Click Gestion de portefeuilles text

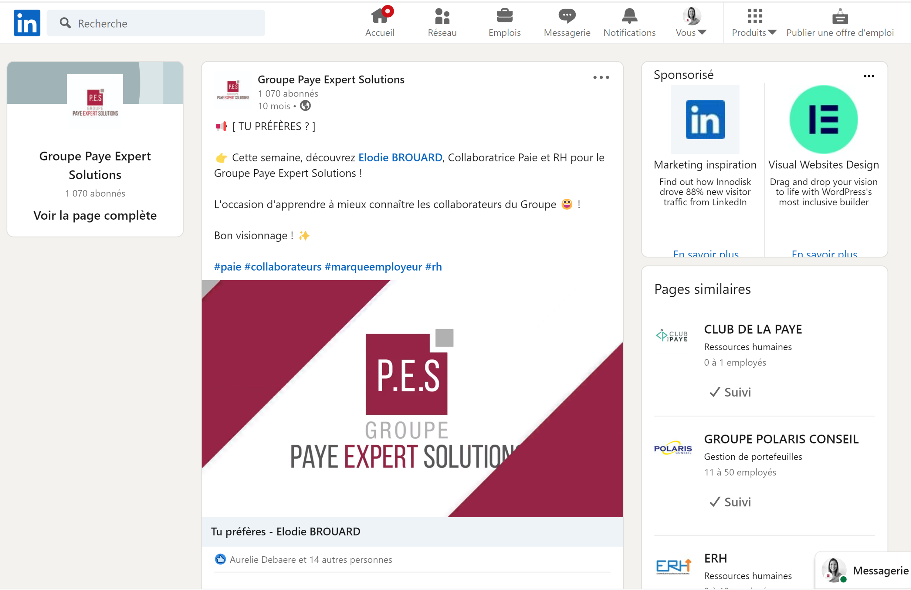pyautogui.click(x=753, y=457)
